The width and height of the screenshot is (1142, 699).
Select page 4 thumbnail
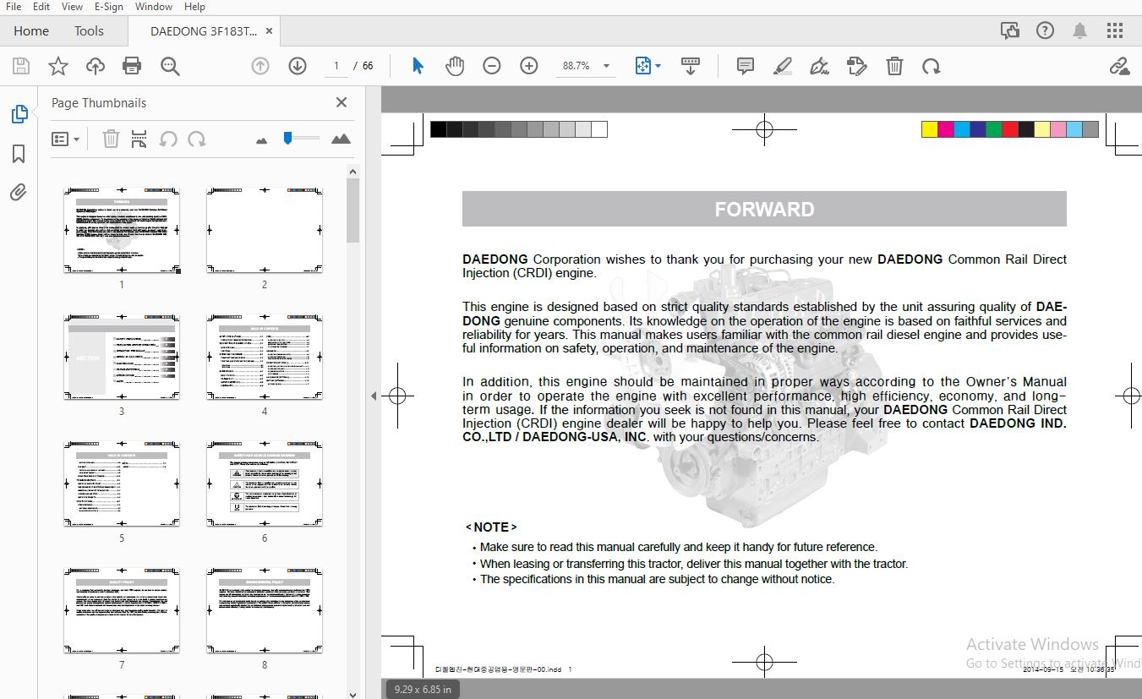(265, 357)
